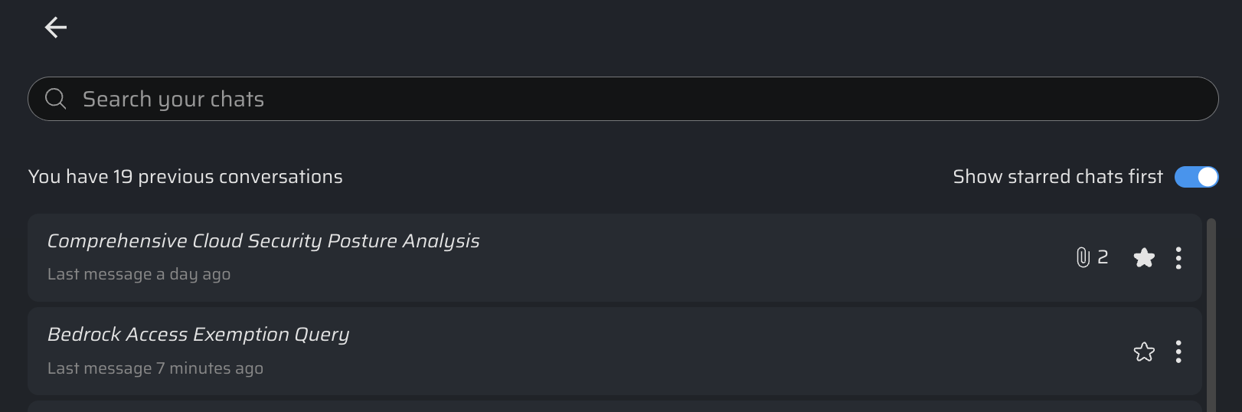
Task: Disable Show starred chats first switch
Action: 1196,177
